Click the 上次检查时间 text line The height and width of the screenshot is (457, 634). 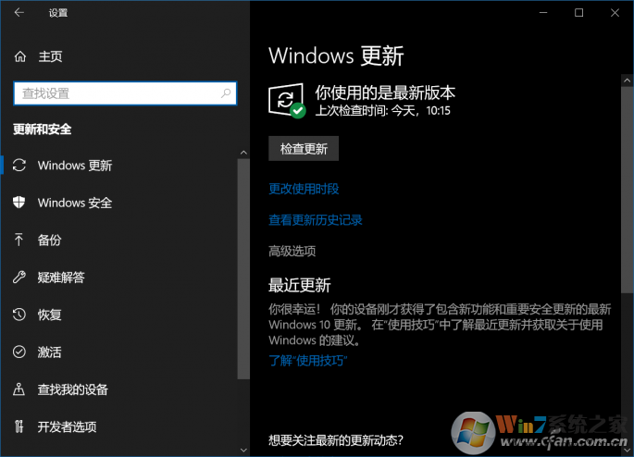pos(382,110)
